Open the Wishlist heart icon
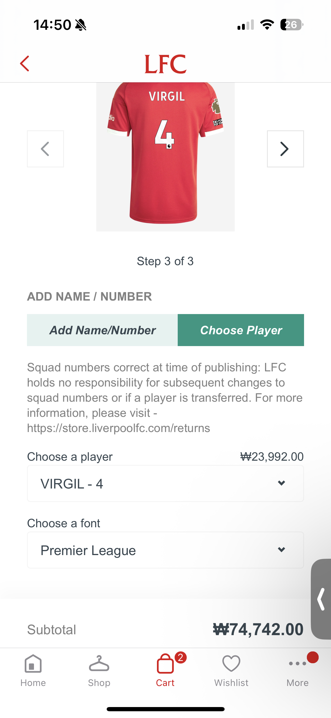 pos(231,664)
